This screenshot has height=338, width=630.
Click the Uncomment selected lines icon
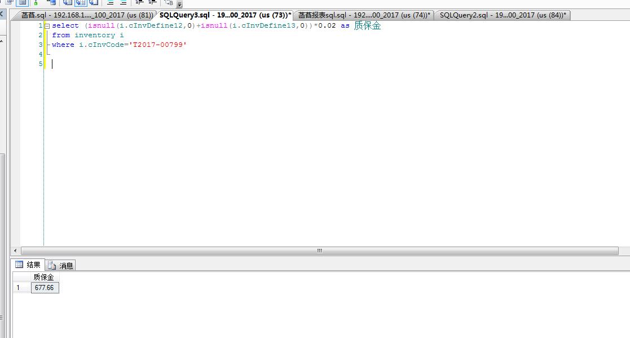point(123,2)
